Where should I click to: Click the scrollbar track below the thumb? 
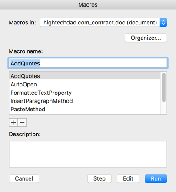pos(164,108)
